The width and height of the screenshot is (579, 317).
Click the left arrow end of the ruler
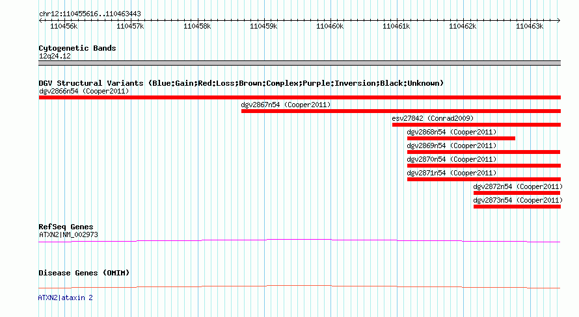[40, 21]
